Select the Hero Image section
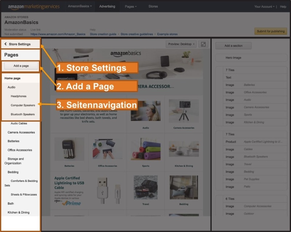 (251, 58)
